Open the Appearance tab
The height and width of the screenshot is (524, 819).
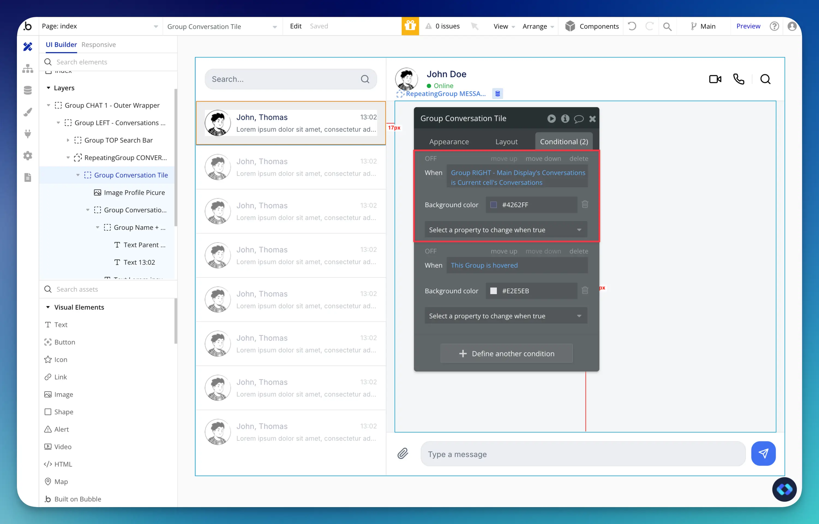[x=449, y=141]
